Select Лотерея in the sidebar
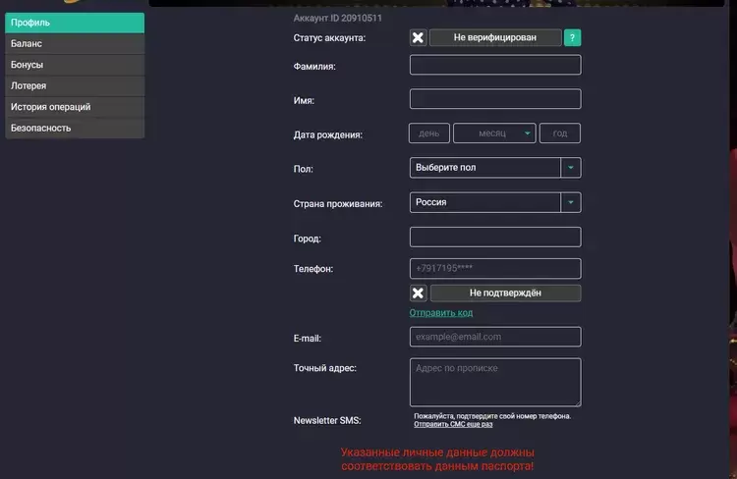Viewport: 737px width, 479px height. (75, 85)
